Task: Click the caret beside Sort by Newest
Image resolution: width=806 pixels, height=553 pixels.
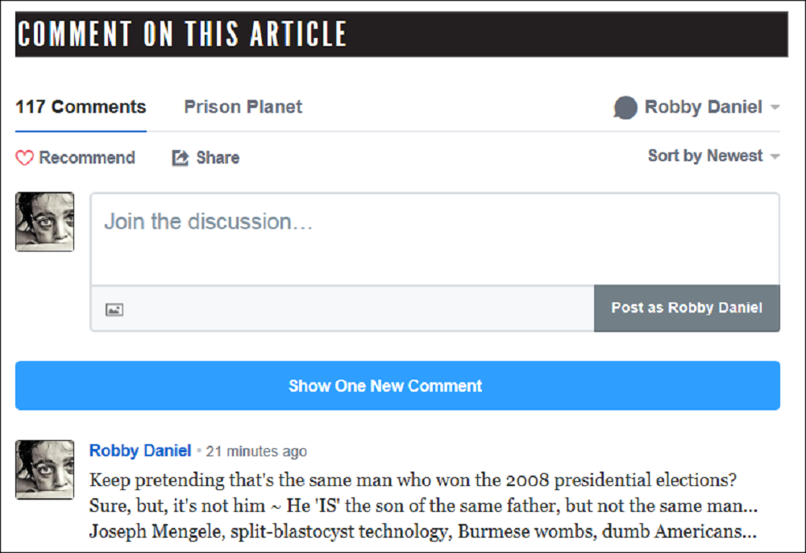Action: click(775, 156)
